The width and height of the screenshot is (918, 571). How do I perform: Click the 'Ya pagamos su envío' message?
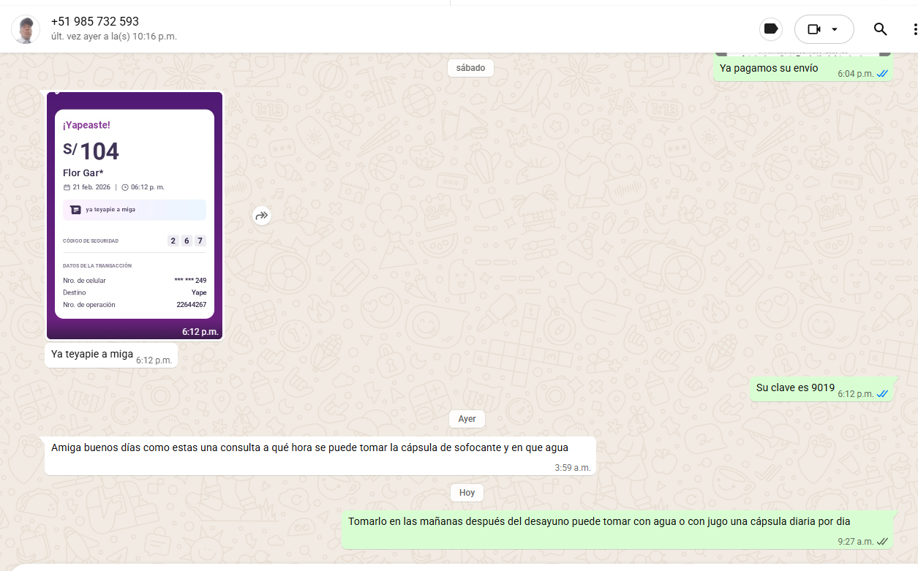pos(769,68)
